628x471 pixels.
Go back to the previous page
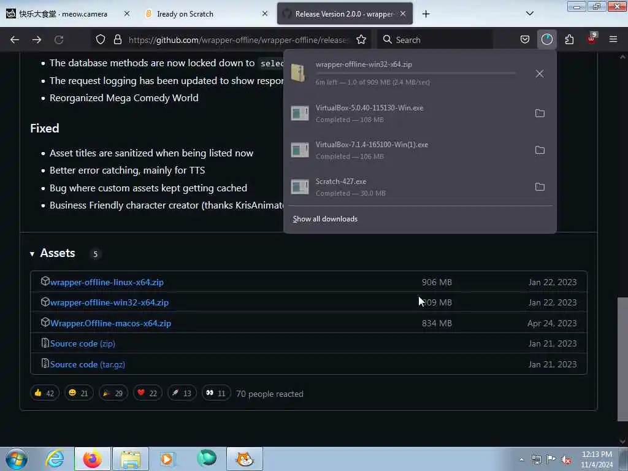coord(15,40)
